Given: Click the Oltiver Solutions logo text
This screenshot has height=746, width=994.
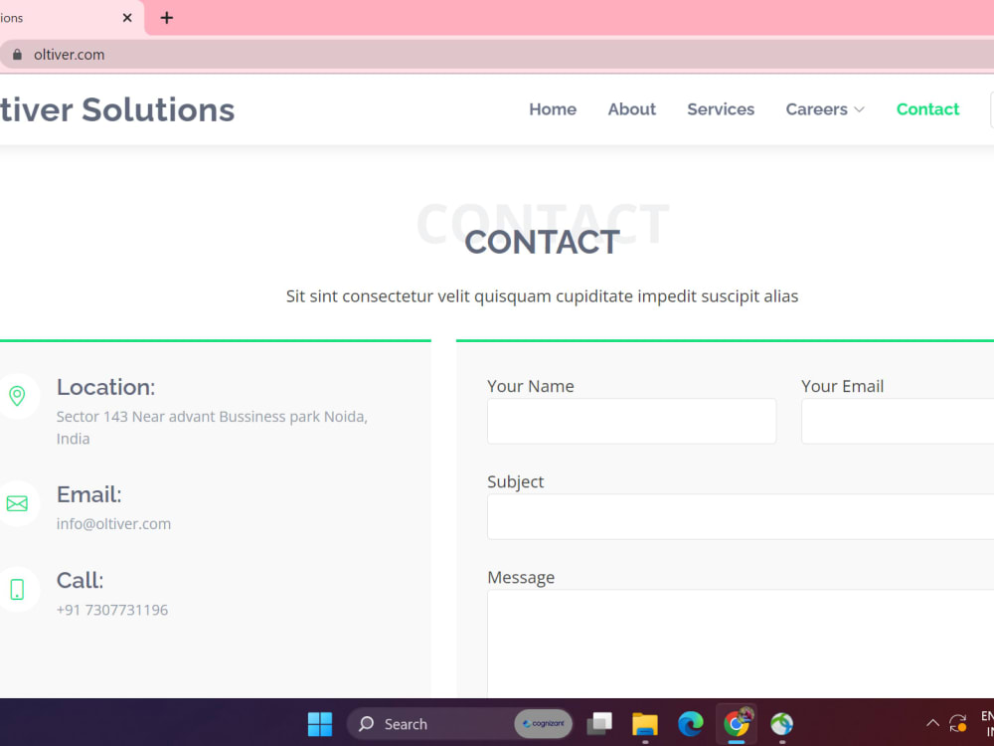Looking at the screenshot, I should pyautogui.click(x=117, y=109).
